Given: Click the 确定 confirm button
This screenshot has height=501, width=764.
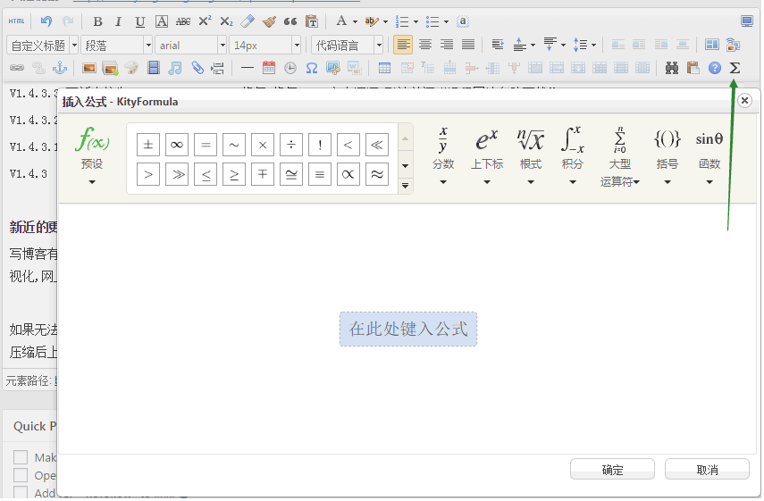Looking at the screenshot, I should pos(612,470).
